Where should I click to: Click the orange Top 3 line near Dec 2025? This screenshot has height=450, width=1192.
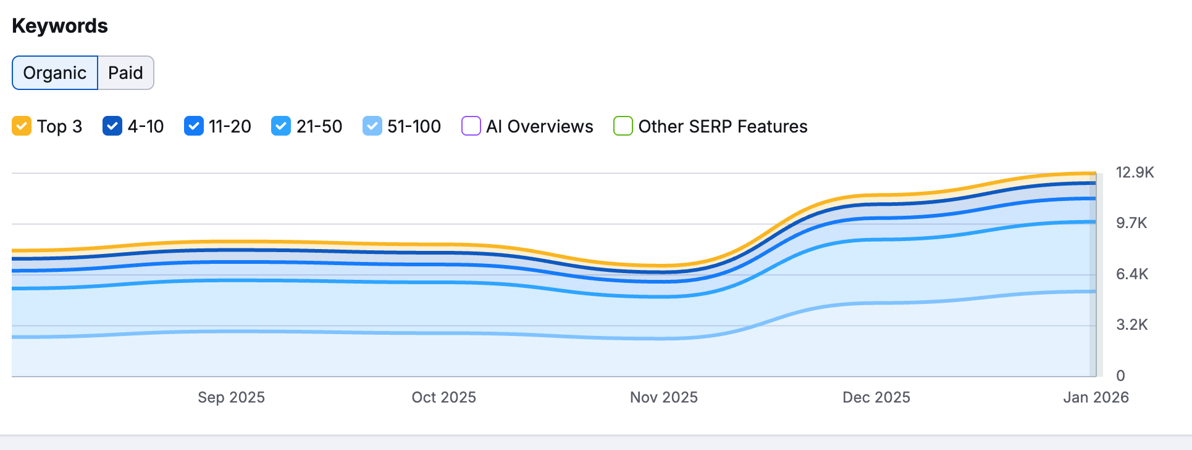876,195
